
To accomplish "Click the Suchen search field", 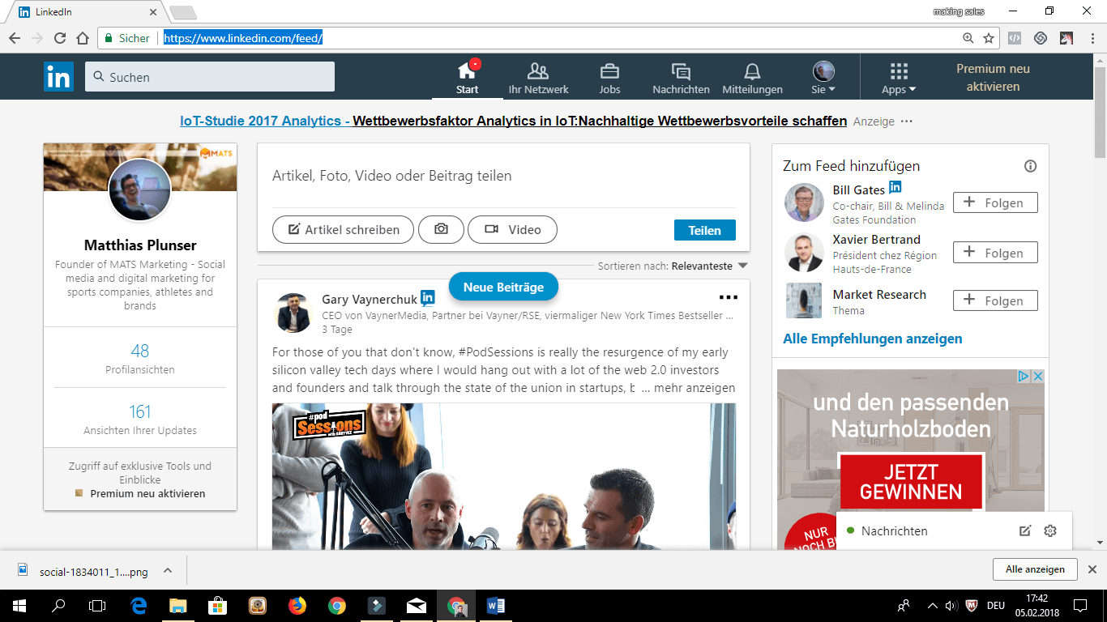I will coord(210,77).
